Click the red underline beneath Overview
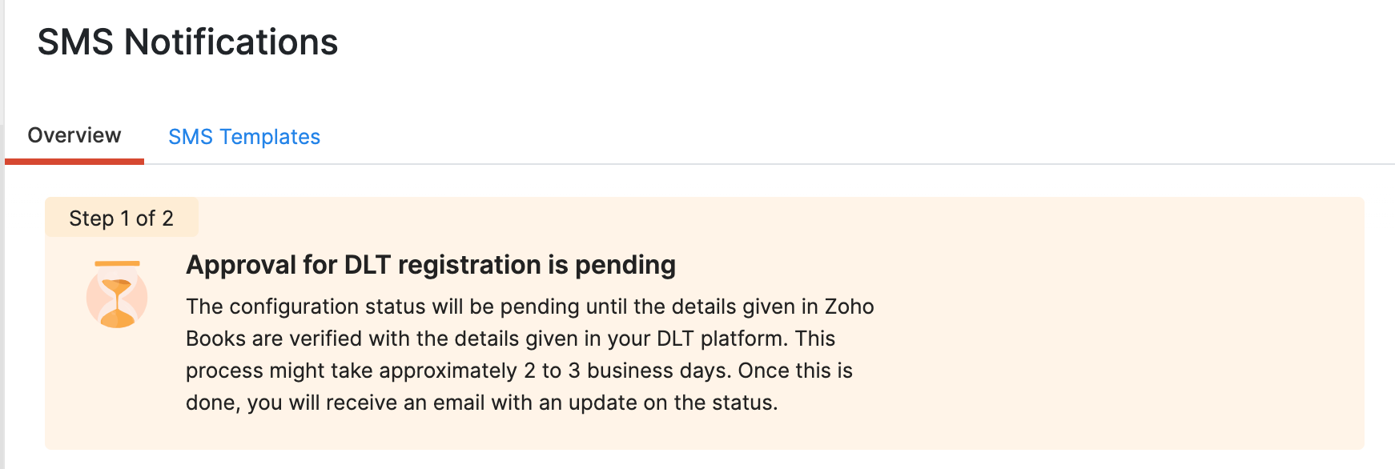The width and height of the screenshot is (1395, 469). 74,162
